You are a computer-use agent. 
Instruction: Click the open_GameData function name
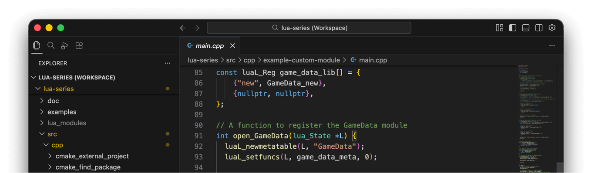click(x=261, y=136)
